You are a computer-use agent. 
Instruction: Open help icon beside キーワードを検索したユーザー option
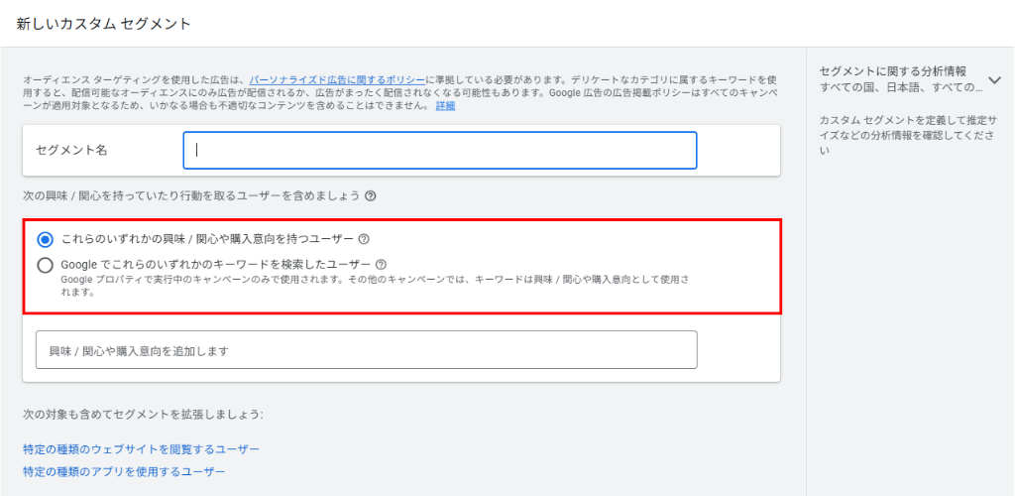381,265
